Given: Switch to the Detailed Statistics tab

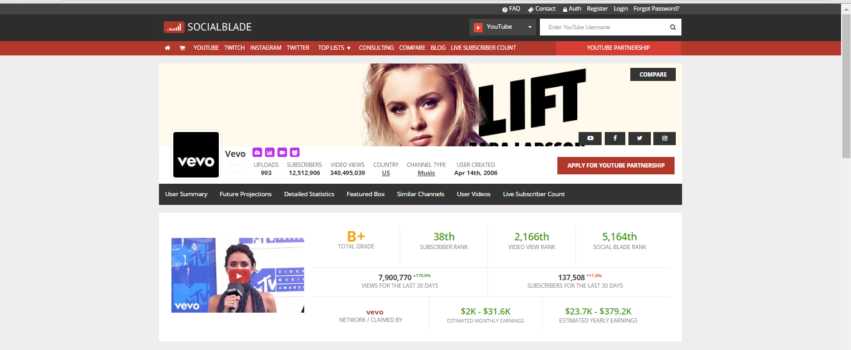Looking at the screenshot, I should click(309, 194).
